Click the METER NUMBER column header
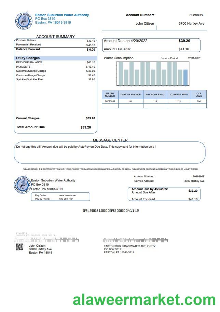Image resolution: width=220 pixels, height=312 pixels. [110, 95]
